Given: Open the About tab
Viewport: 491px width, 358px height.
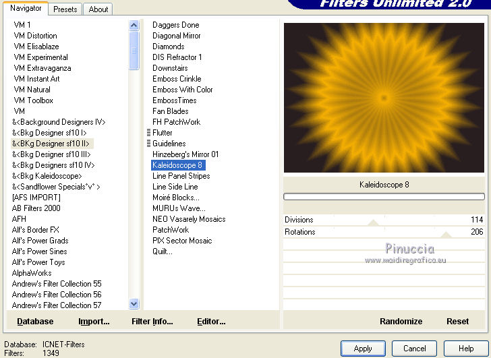Looking at the screenshot, I should (x=98, y=9).
